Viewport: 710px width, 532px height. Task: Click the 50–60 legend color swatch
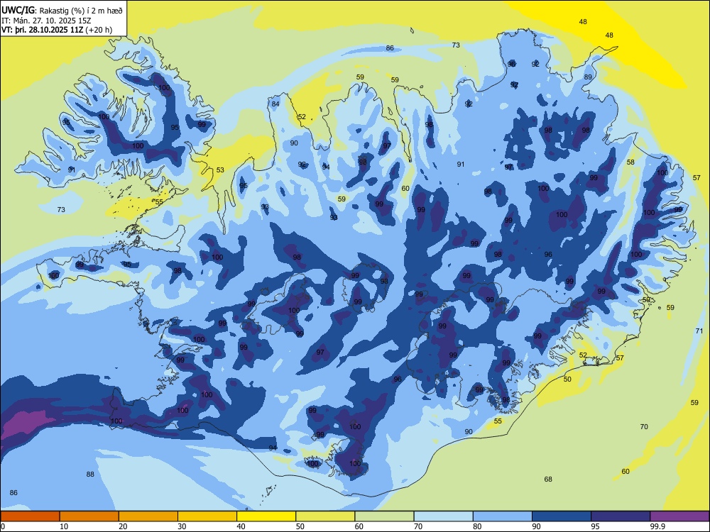click(325, 516)
